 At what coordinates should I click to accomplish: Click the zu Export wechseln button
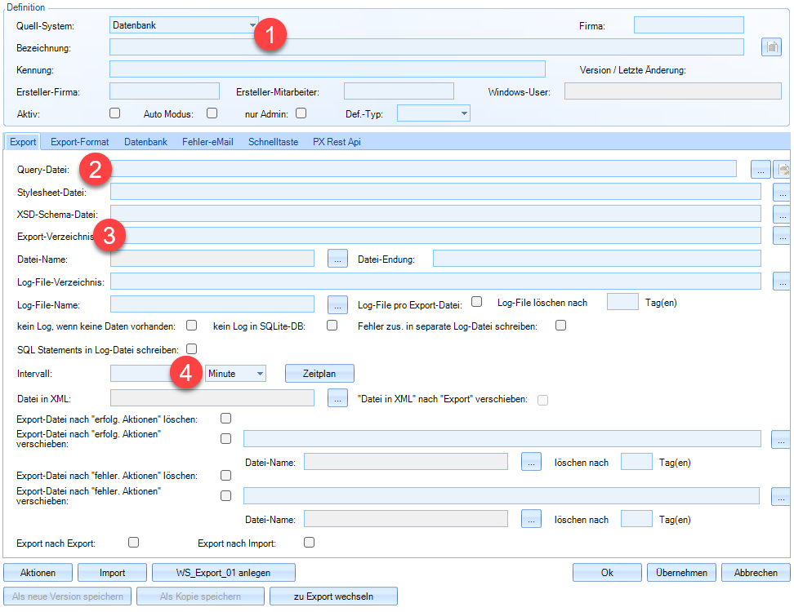[333, 596]
